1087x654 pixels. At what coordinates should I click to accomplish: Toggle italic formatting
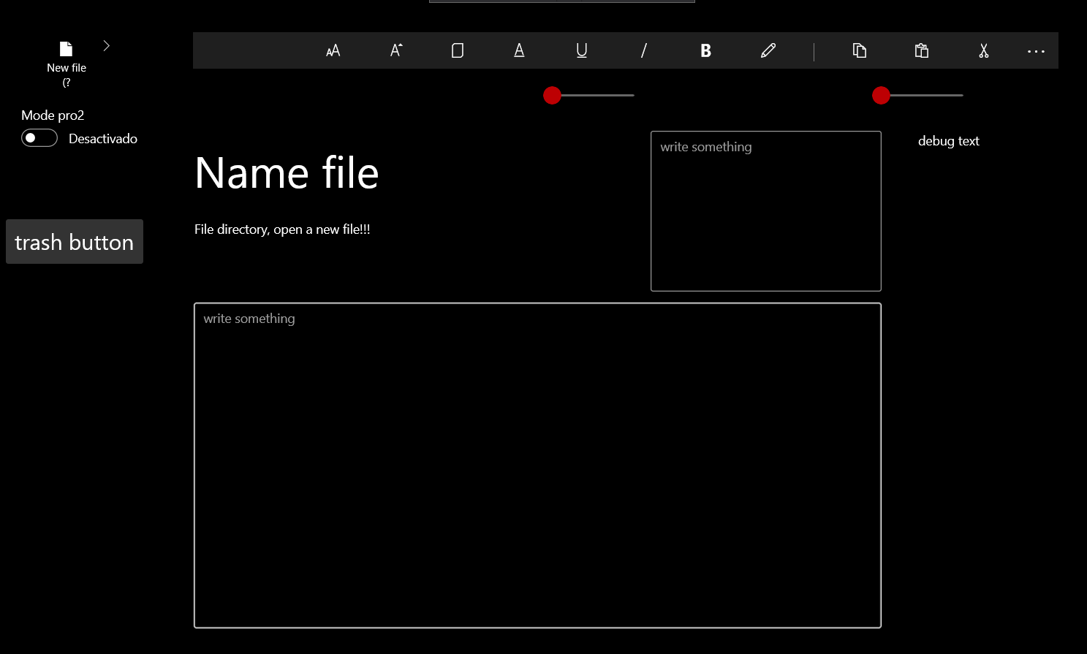643,50
